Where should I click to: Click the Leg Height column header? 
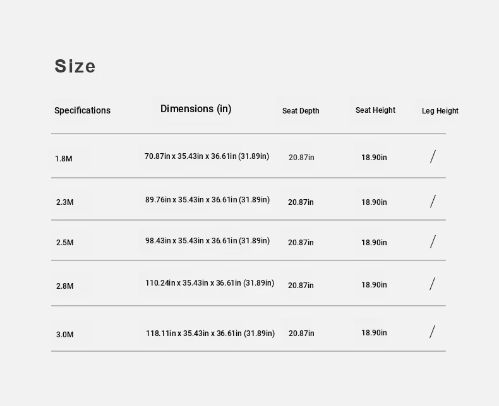click(440, 111)
